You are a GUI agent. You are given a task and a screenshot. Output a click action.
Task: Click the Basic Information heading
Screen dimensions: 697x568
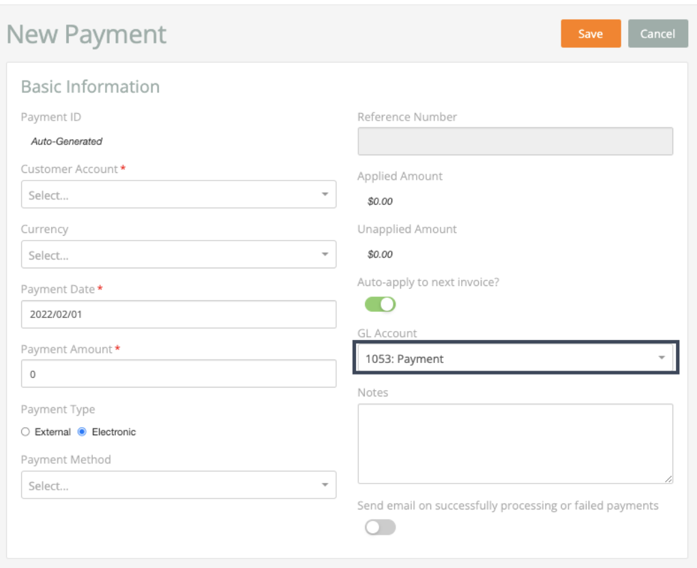click(x=90, y=86)
